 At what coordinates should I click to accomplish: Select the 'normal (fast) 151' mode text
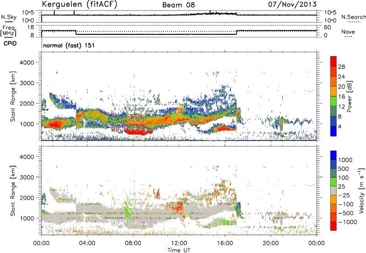(x=69, y=45)
